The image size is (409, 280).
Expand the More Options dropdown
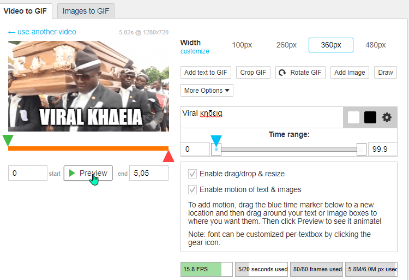207,90
